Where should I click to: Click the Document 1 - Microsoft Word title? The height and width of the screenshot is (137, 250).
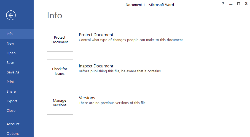(150, 5)
